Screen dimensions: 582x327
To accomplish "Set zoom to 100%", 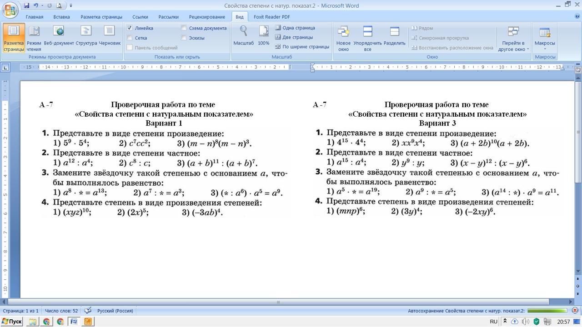I will point(264,35).
